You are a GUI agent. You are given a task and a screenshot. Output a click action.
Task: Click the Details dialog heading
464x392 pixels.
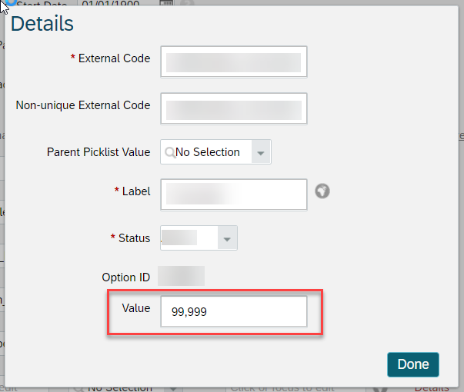click(x=42, y=24)
